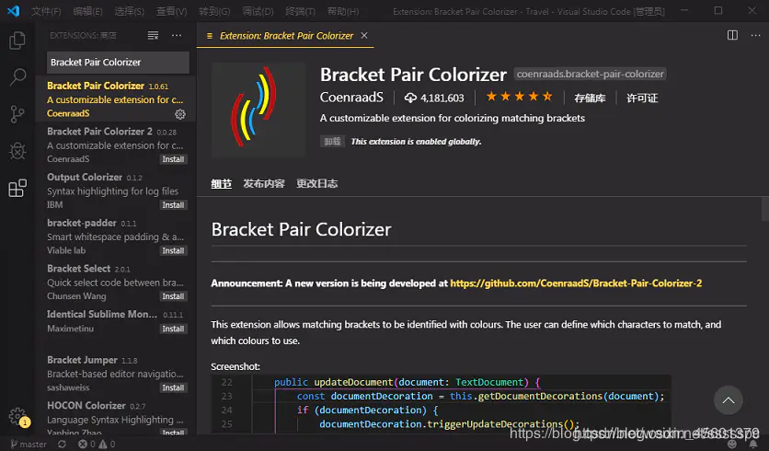The height and width of the screenshot is (451, 769).
Task: Click the scroll-to-top arrow button
Action: 729,400
